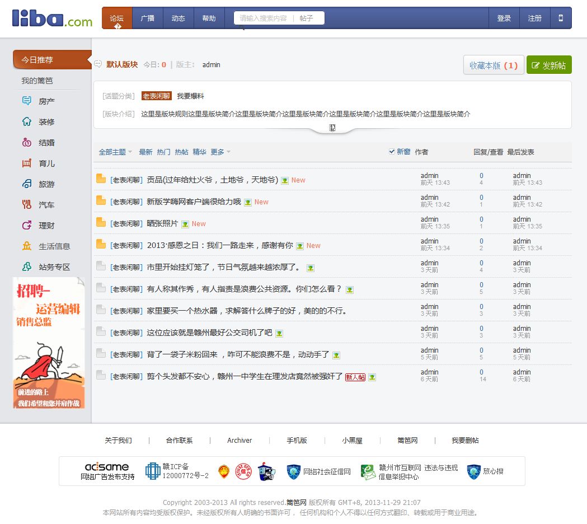Click the 装修 house icon in sidebar
The image size is (587, 524).
[x=27, y=122]
